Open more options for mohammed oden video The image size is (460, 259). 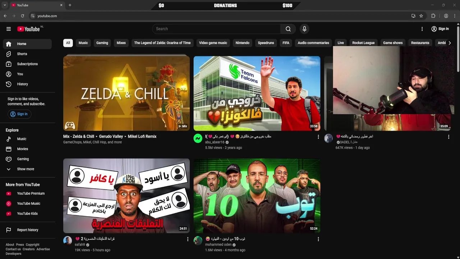click(x=318, y=239)
